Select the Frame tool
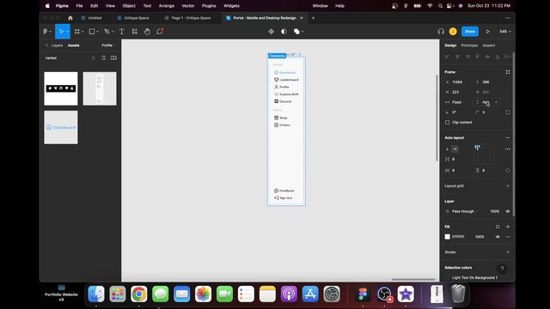Image resolution: width=550 pixels, height=309 pixels. click(77, 32)
